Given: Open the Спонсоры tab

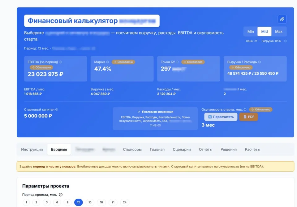Looking at the screenshot, I should pyautogui.click(x=132, y=149).
